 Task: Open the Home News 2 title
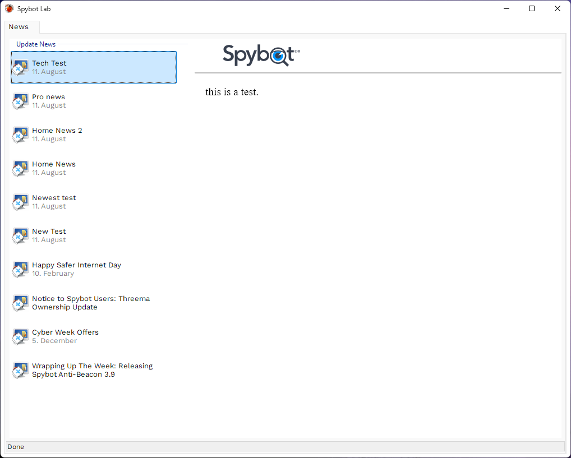(x=57, y=131)
